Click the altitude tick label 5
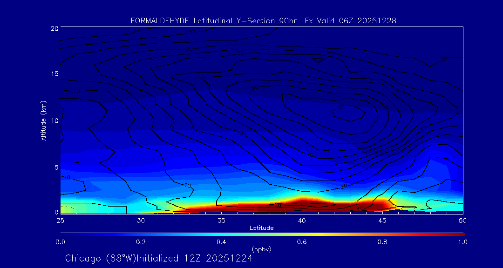Image resolution: width=503 pixels, height=268 pixels. (x=55, y=167)
